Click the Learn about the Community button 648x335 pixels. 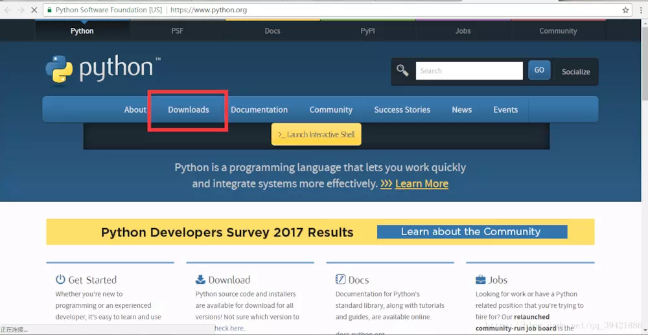point(472,231)
